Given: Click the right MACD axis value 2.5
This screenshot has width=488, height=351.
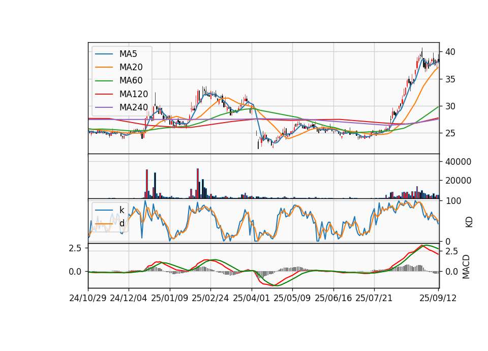Looking at the screenshot, I should [451, 252].
